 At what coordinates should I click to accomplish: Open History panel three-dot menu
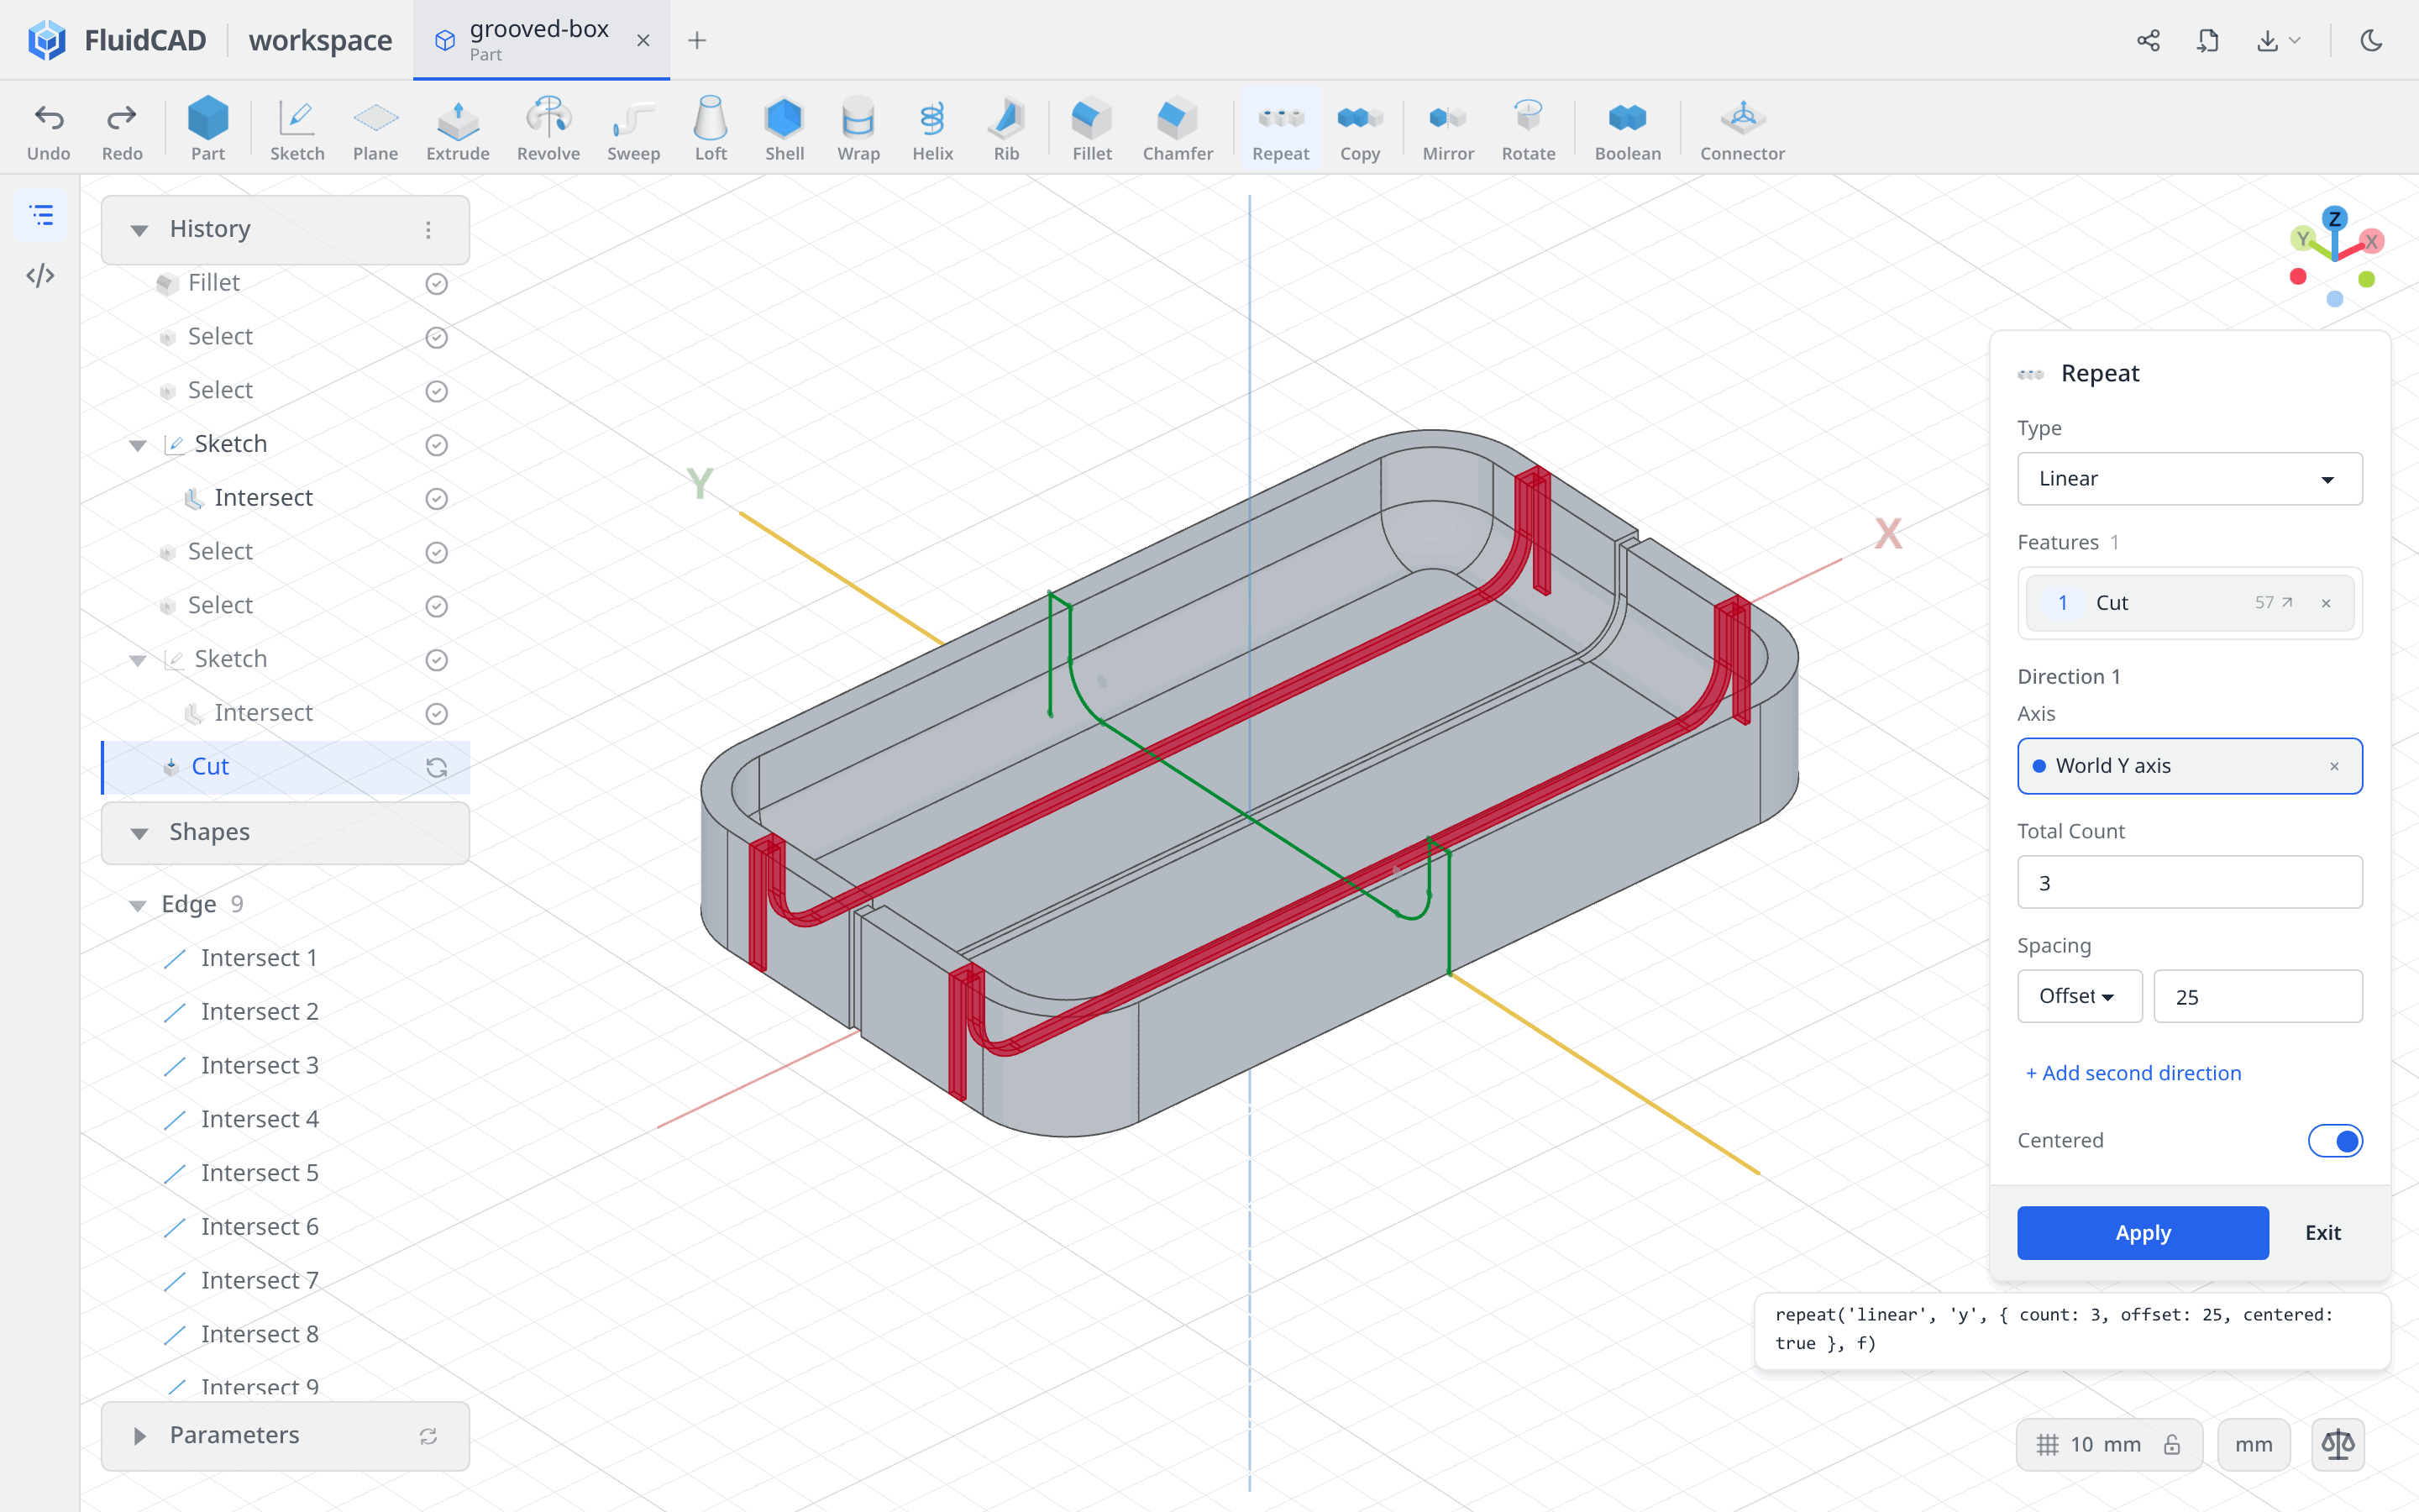click(428, 230)
